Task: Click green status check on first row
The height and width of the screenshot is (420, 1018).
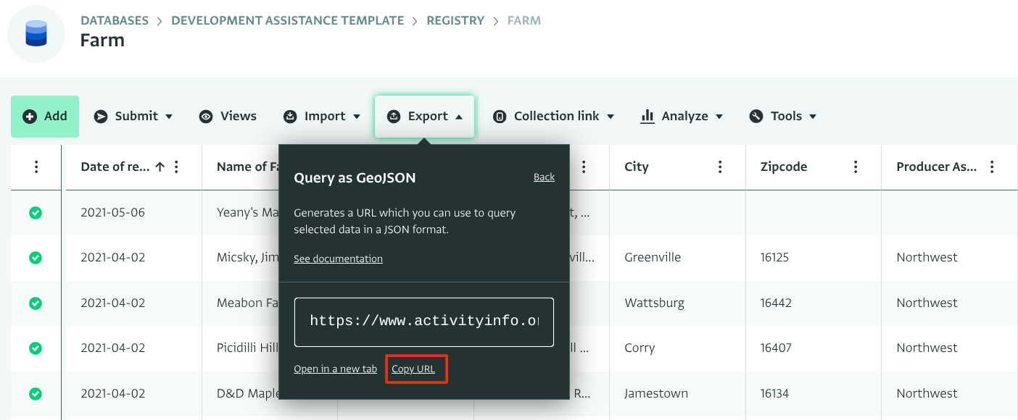Action: point(36,213)
